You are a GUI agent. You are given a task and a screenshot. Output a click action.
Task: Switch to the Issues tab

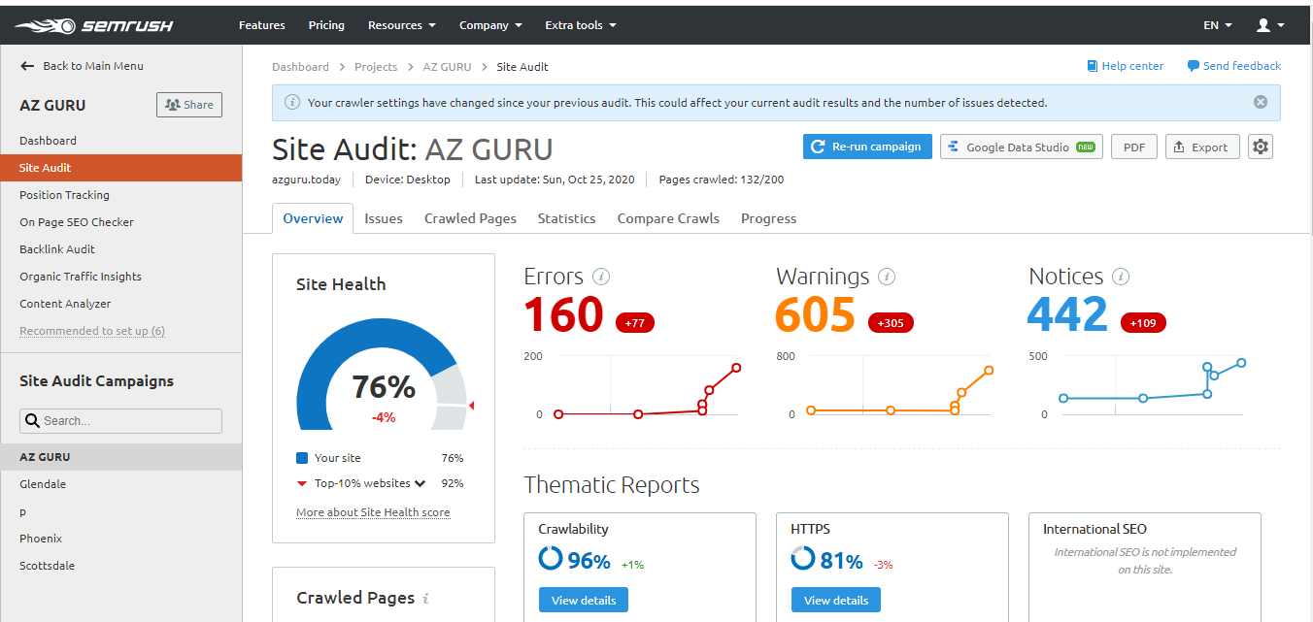point(384,218)
